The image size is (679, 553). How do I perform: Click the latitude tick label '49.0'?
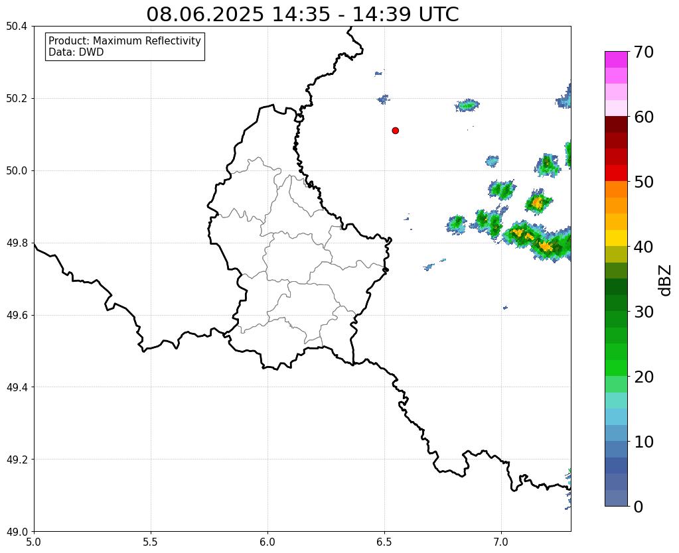click(x=17, y=531)
